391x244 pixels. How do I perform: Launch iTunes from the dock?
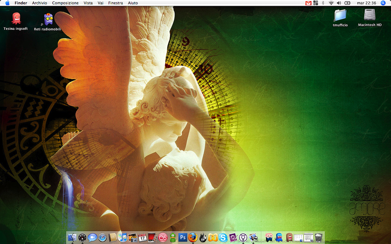tap(123, 238)
